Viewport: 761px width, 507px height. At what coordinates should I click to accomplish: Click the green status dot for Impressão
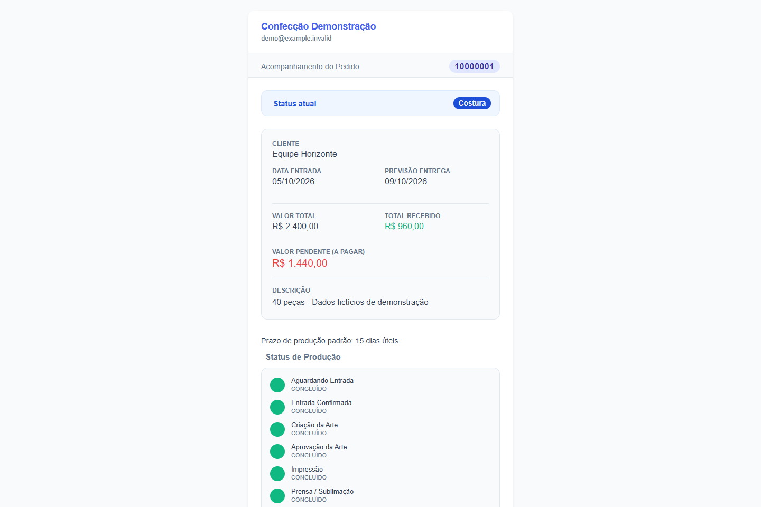coord(277,474)
